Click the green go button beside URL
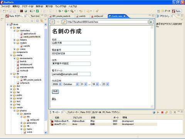This screenshot has height=139, width=185. click(151, 22)
